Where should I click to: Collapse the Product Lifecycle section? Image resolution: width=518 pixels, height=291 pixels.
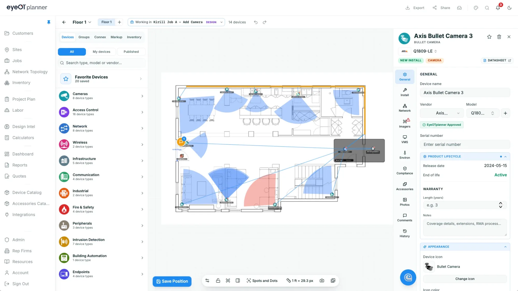(505, 156)
